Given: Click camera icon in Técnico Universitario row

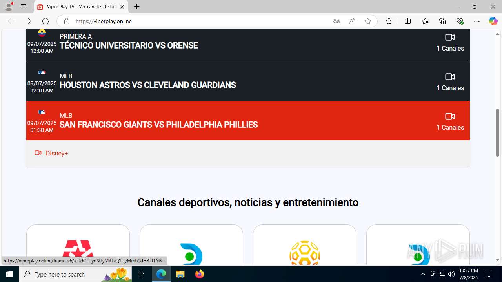Looking at the screenshot, I should (x=450, y=37).
